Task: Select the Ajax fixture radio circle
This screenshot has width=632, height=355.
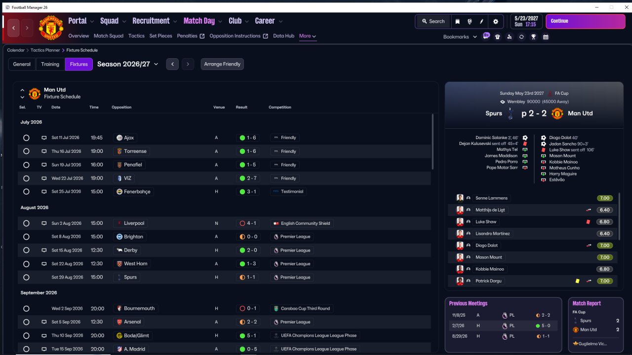Action: (26, 138)
